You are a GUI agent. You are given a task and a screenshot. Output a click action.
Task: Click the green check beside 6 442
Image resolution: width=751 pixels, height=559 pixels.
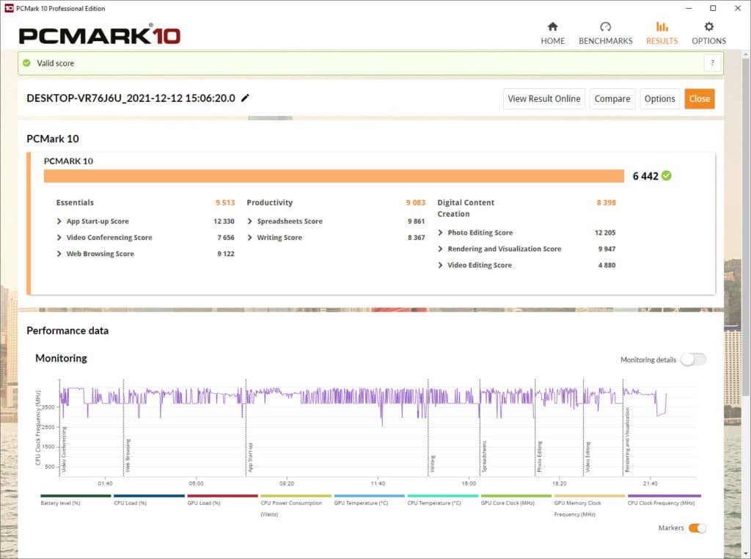(666, 176)
